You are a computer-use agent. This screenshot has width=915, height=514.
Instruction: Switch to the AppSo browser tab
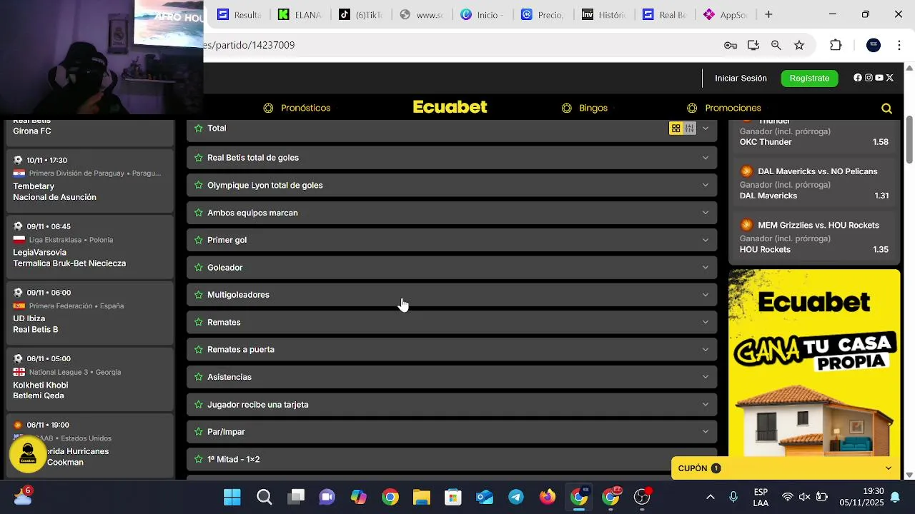point(726,14)
